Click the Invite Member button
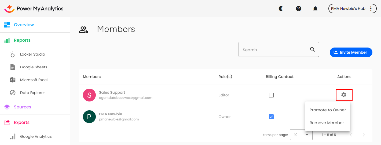The image size is (381, 145). (351, 52)
